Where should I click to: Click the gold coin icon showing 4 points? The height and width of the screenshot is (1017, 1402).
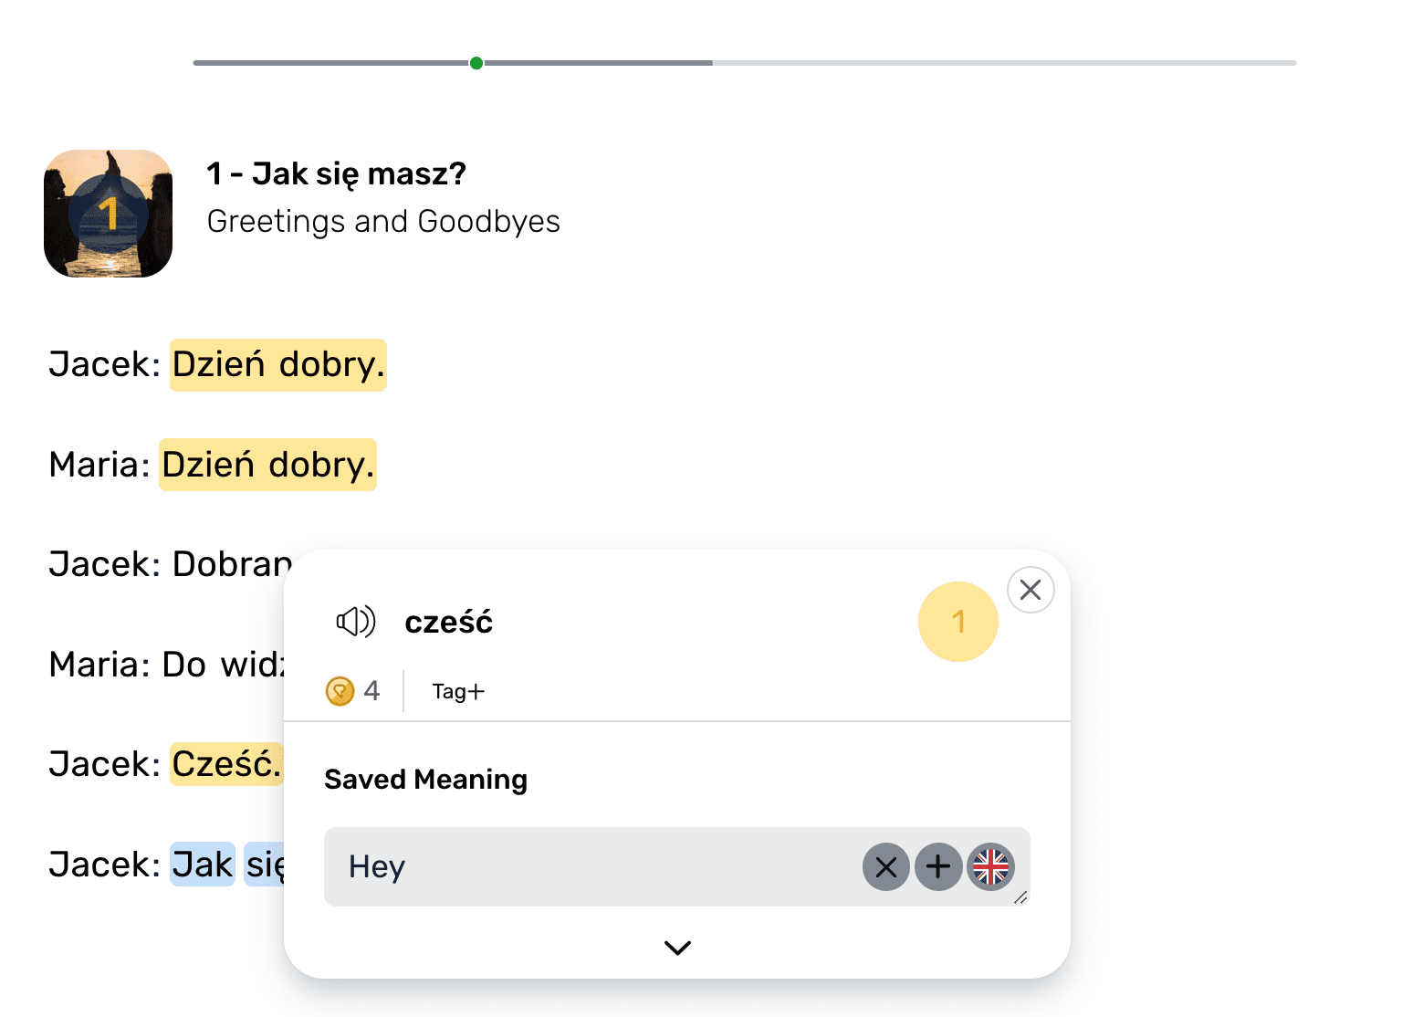tap(340, 691)
